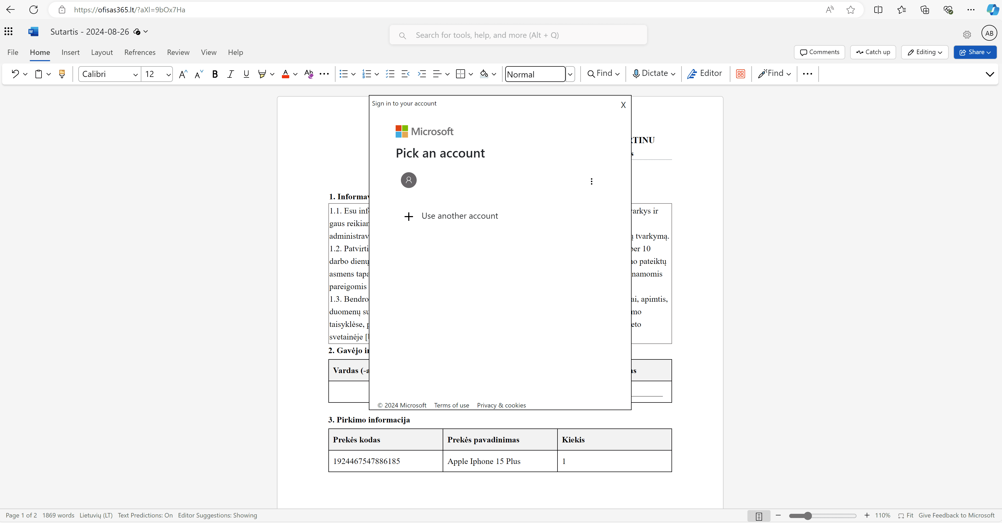Open Privacy & cookies link
Screen dimensions: 1002x523
click(501, 405)
